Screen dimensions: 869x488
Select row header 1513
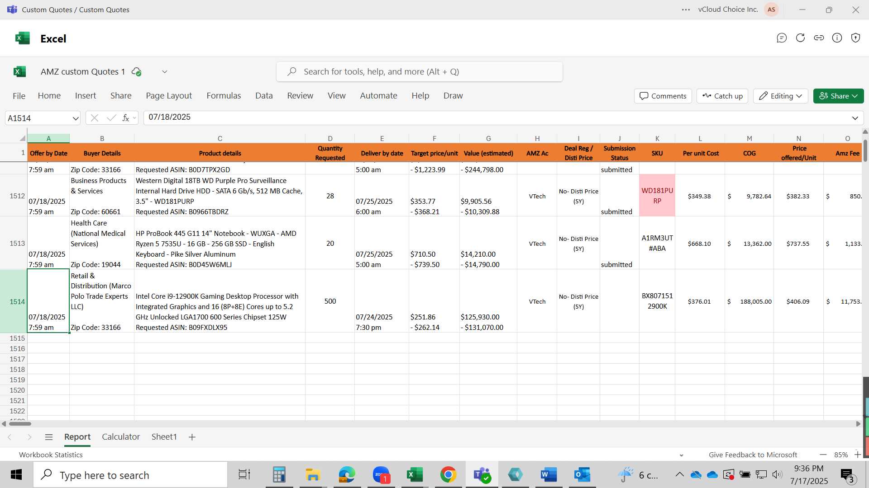point(14,243)
